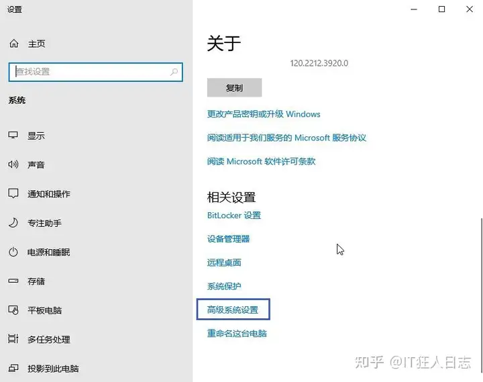Open 重命名这台电脑 link
This screenshot has height=382, width=483.
[x=237, y=333]
